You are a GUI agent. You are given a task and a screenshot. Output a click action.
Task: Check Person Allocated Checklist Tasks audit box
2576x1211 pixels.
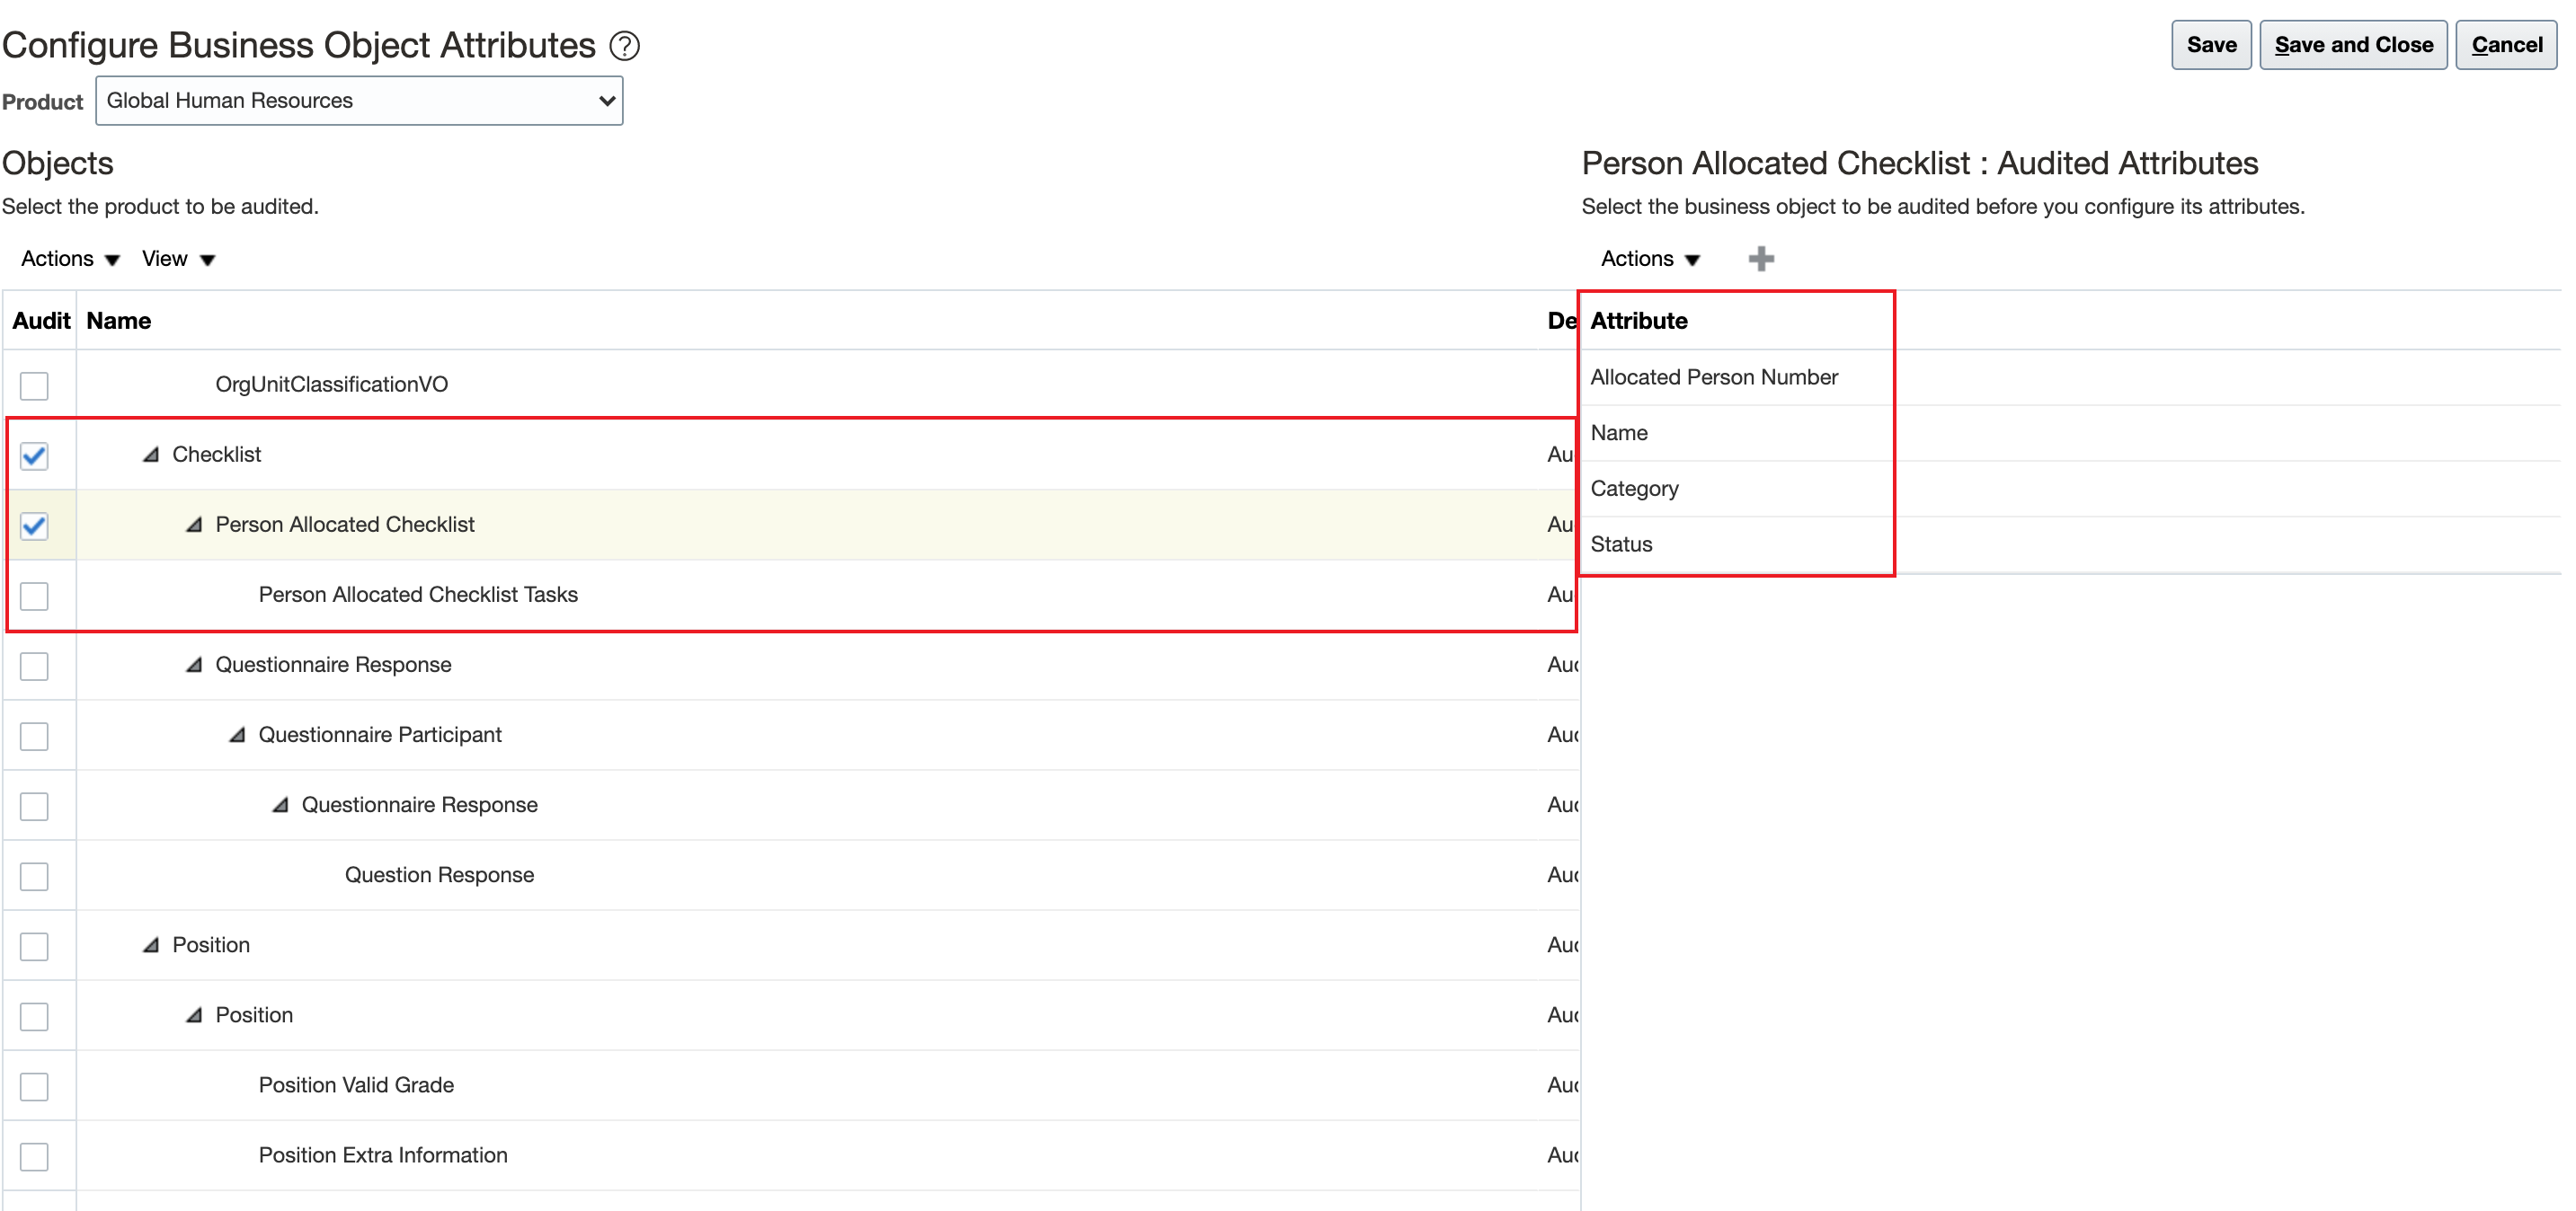point(34,596)
